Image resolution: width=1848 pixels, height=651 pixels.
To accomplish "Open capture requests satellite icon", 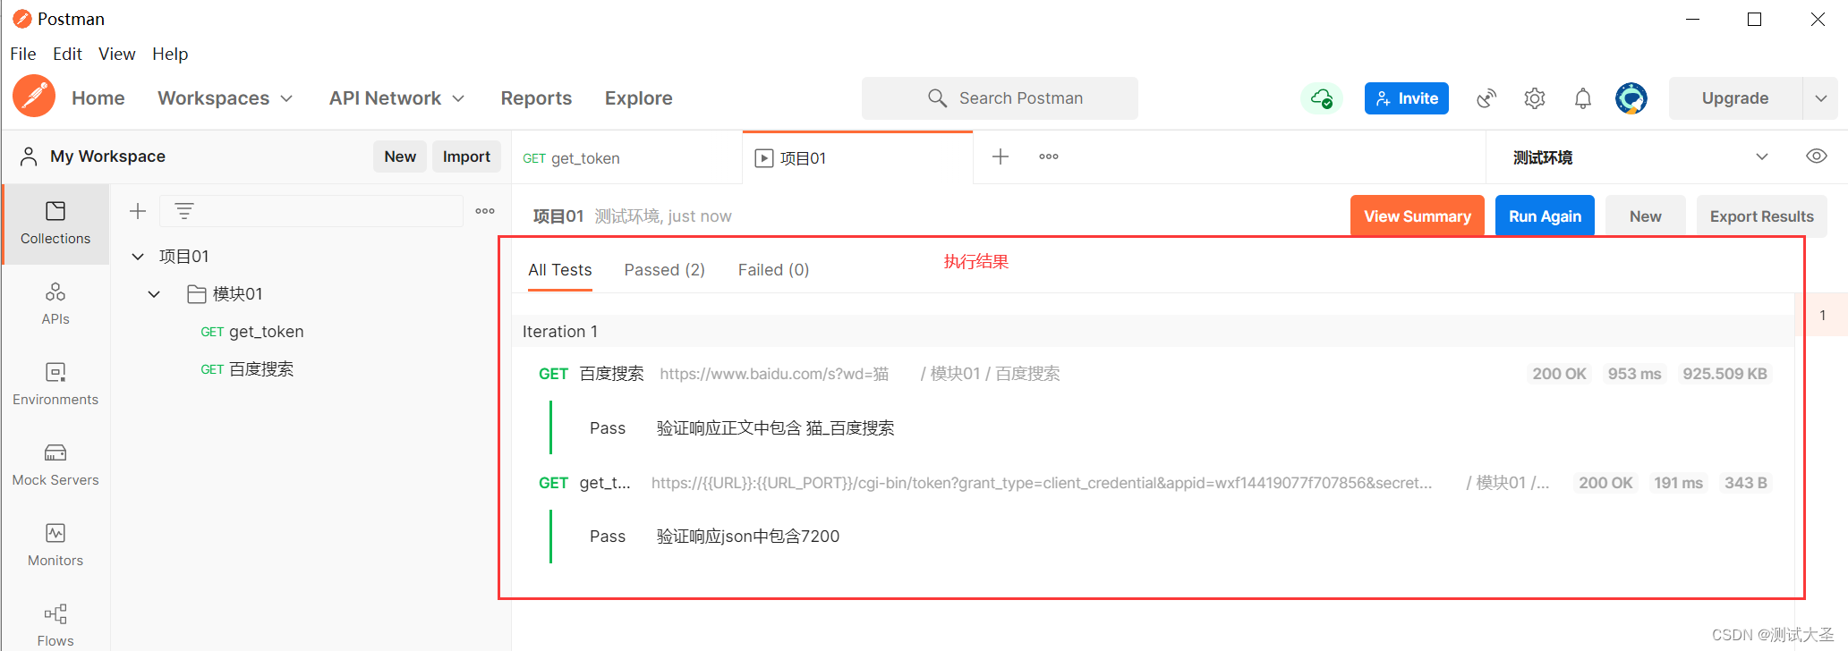I will (1486, 98).
